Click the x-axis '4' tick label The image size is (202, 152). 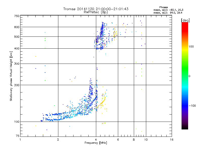96,140
